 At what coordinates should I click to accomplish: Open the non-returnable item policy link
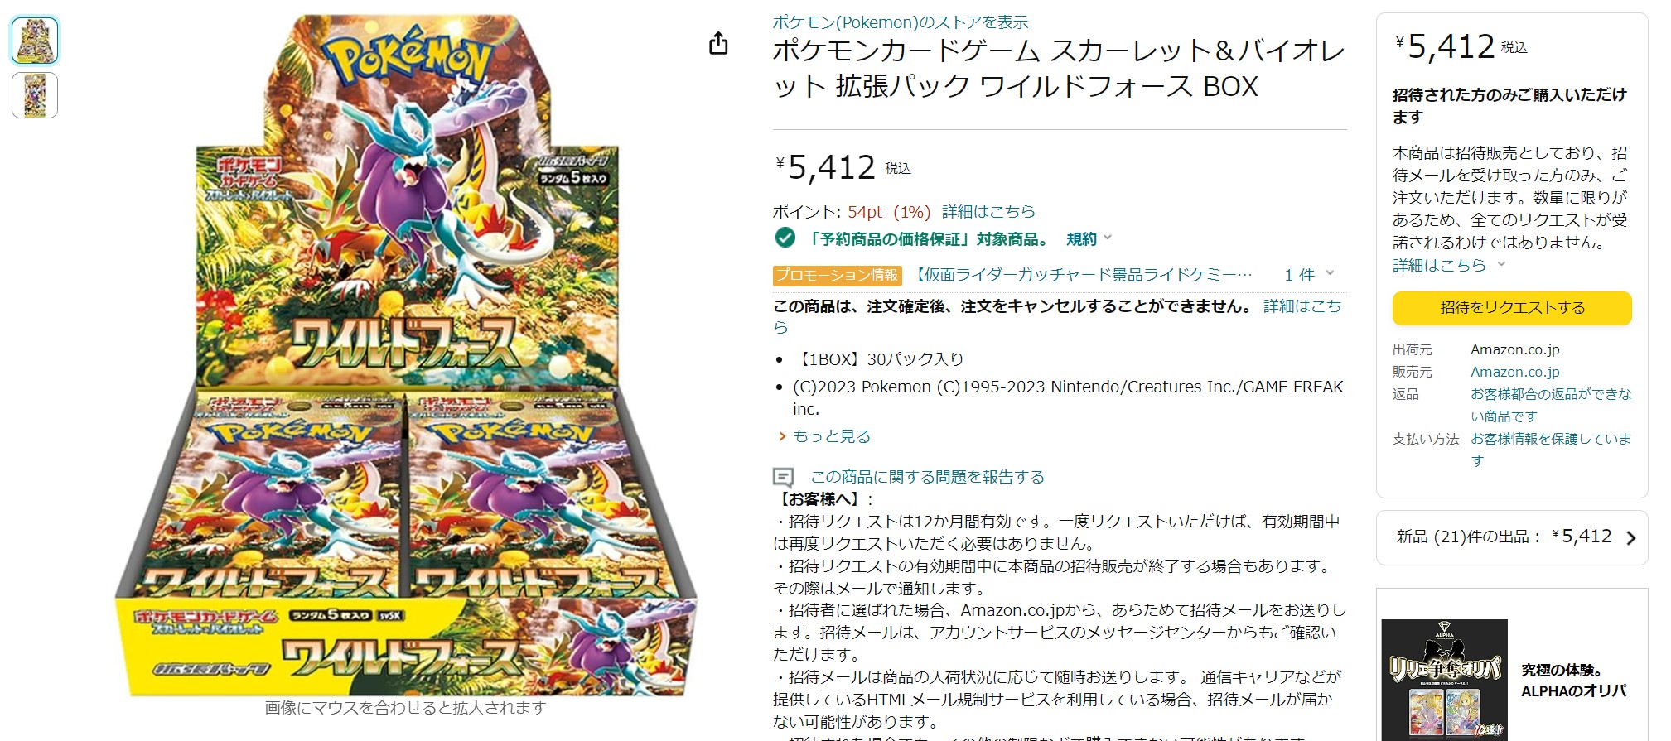[1551, 405]
